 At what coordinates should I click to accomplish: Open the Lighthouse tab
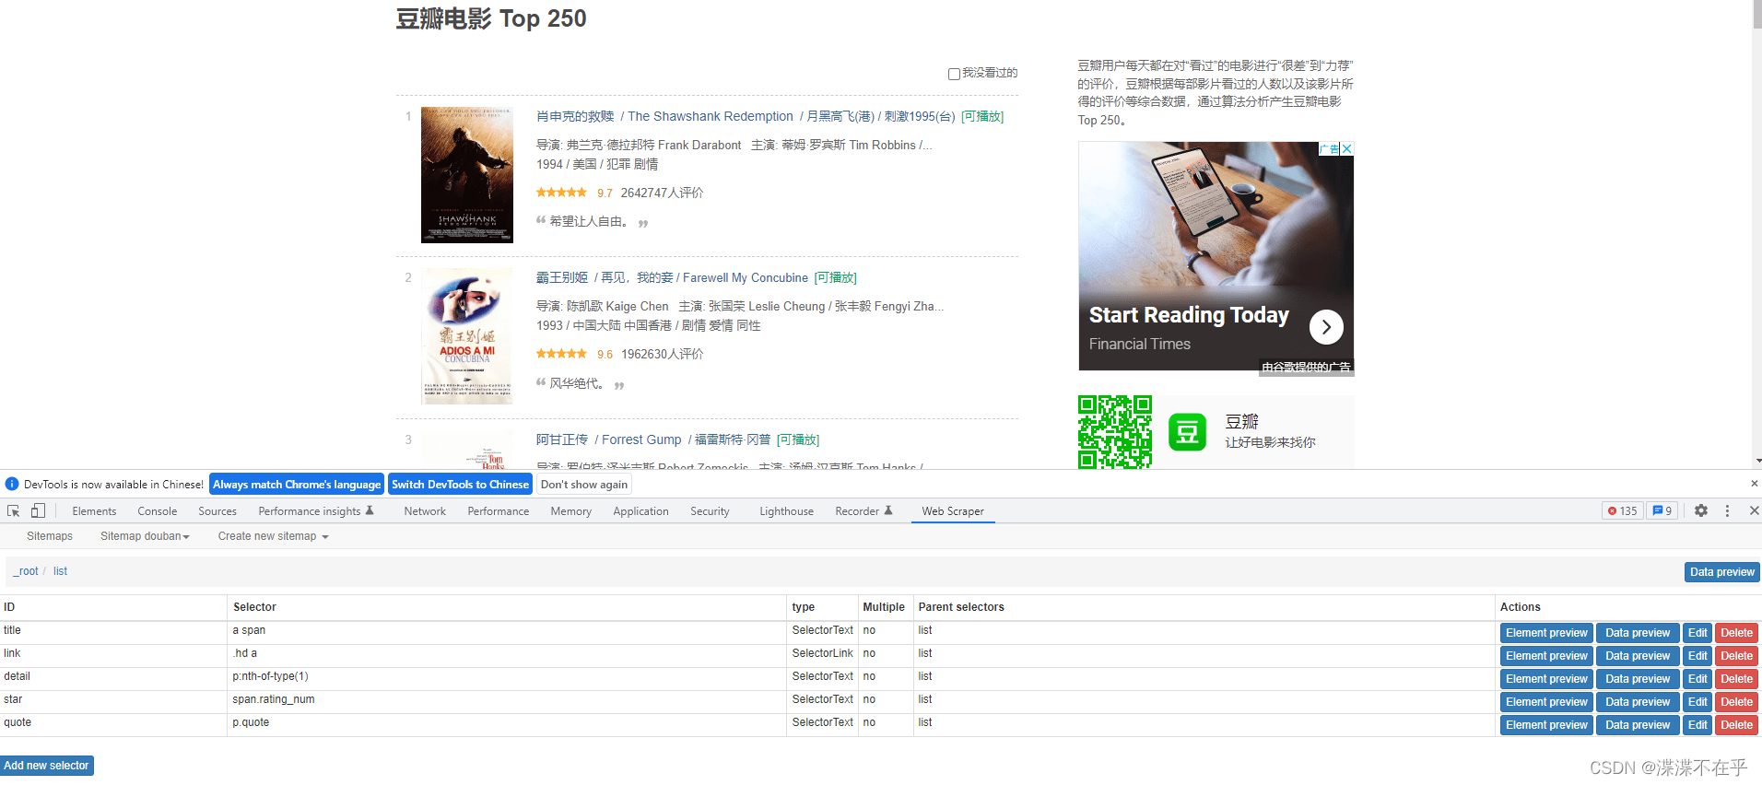coord(786,511)
